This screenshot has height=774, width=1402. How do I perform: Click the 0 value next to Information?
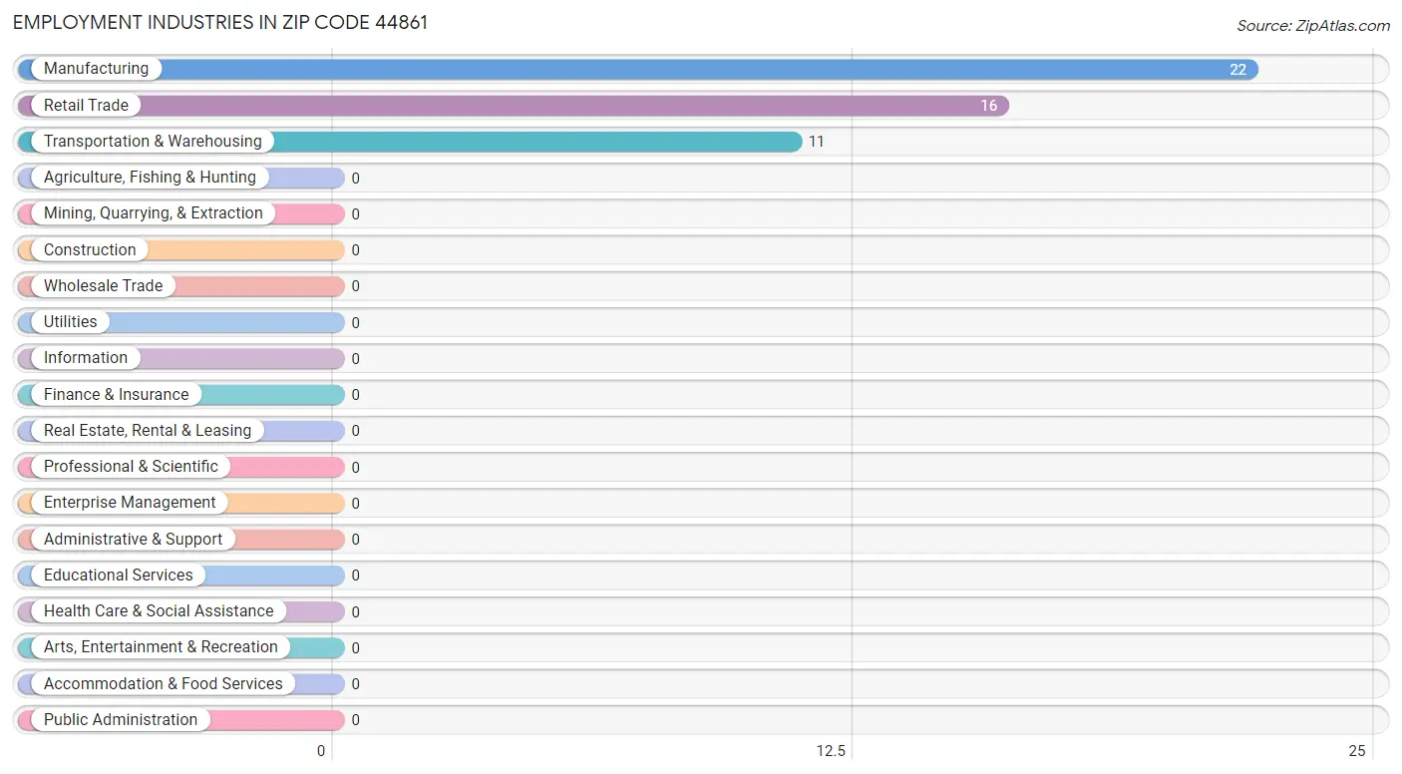tap(355, 359)
